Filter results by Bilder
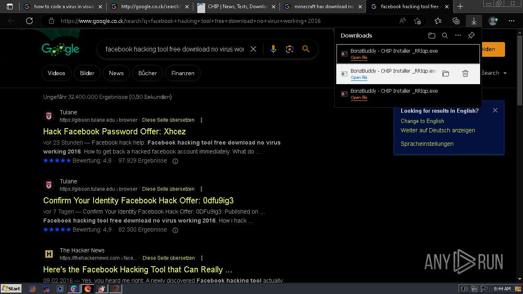The height and width of the screenshot is (294, 523). tap(87, 73)
